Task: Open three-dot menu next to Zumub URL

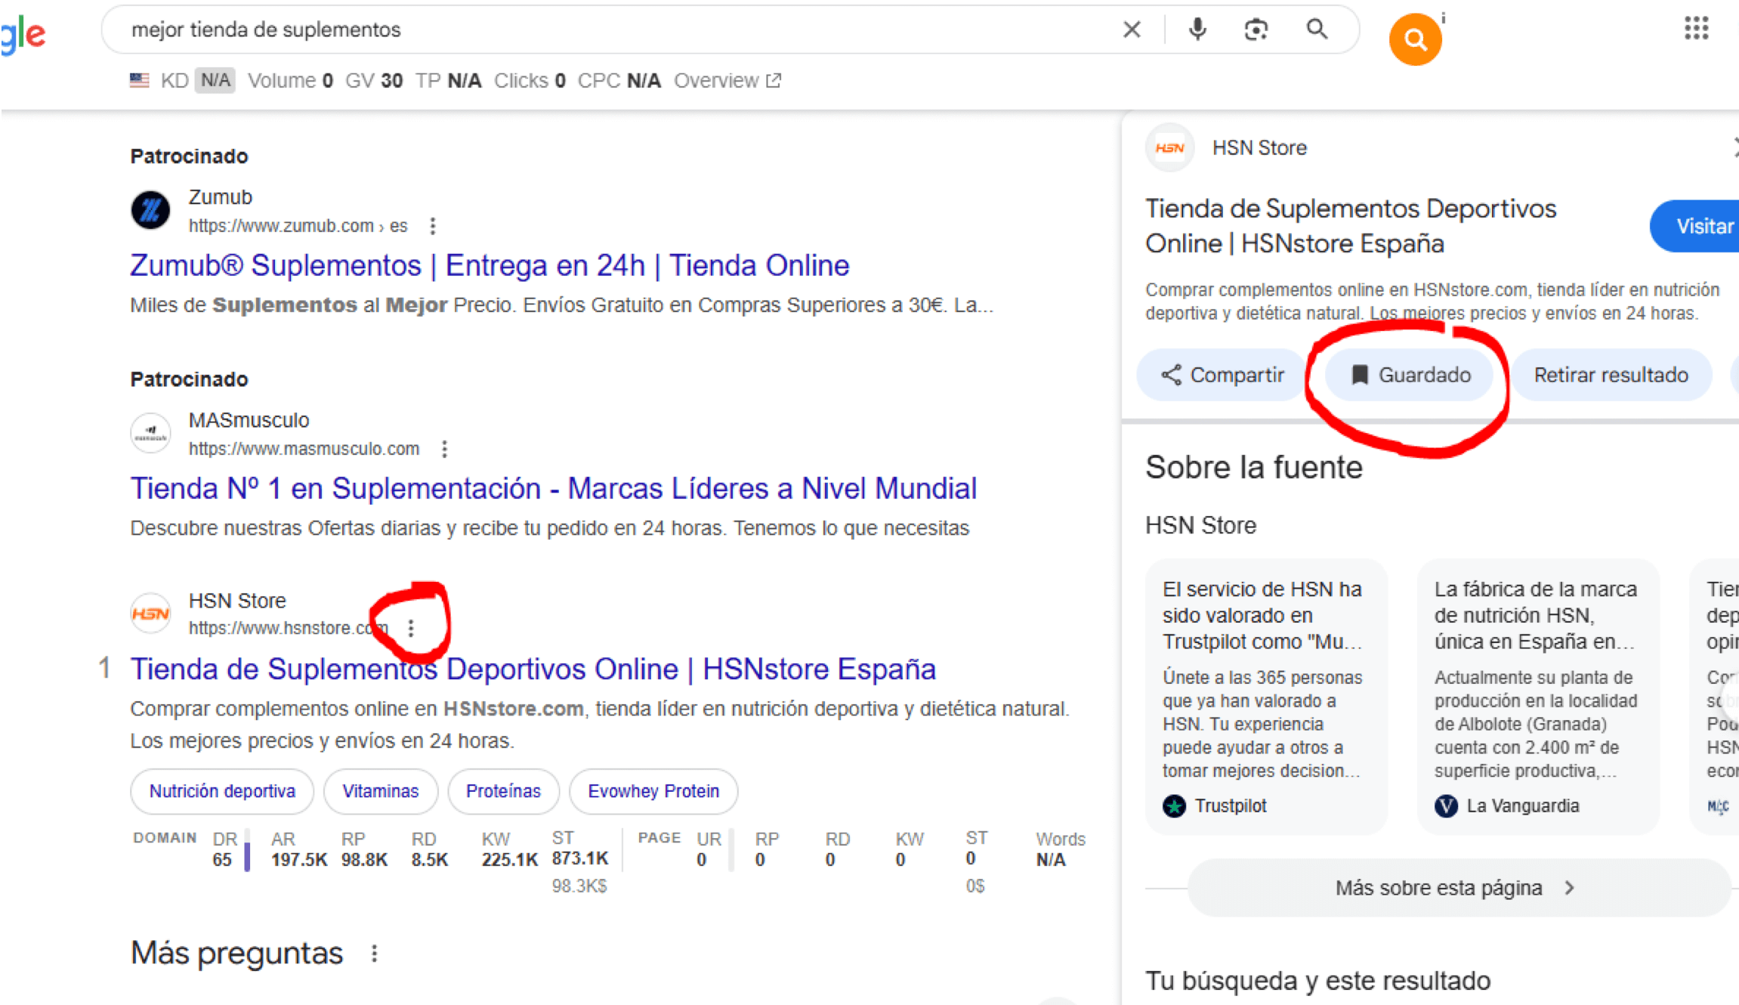Action: [x=433, y=226]
